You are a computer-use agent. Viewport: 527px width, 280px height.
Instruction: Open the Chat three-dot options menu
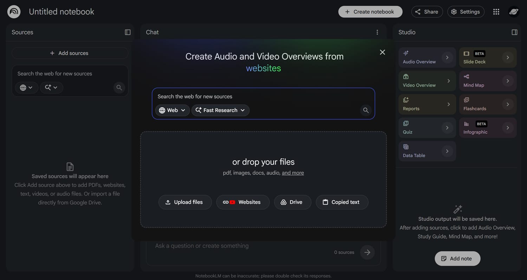pyautogui.click(x=377, y=32)
